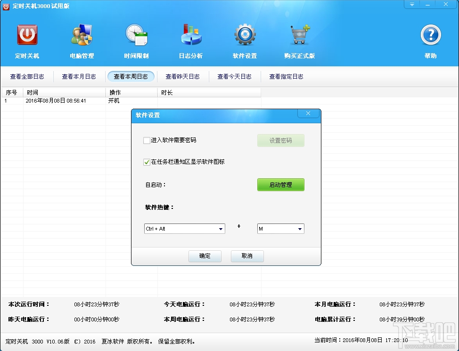Image resolution: width=459 pixels, height=351 pixels.
Task: Click the 启动管理 startup management button
Action: click(280, 184)
